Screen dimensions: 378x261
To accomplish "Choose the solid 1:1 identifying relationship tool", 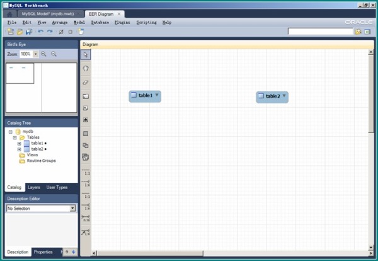I will point(86,195).
